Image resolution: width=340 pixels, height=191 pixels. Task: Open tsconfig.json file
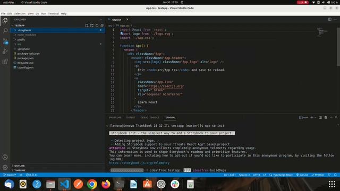pyautogui.click(x=58, y=67)
